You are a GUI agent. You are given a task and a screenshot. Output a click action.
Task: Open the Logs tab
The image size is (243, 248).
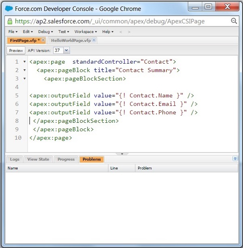pos(15,159)
